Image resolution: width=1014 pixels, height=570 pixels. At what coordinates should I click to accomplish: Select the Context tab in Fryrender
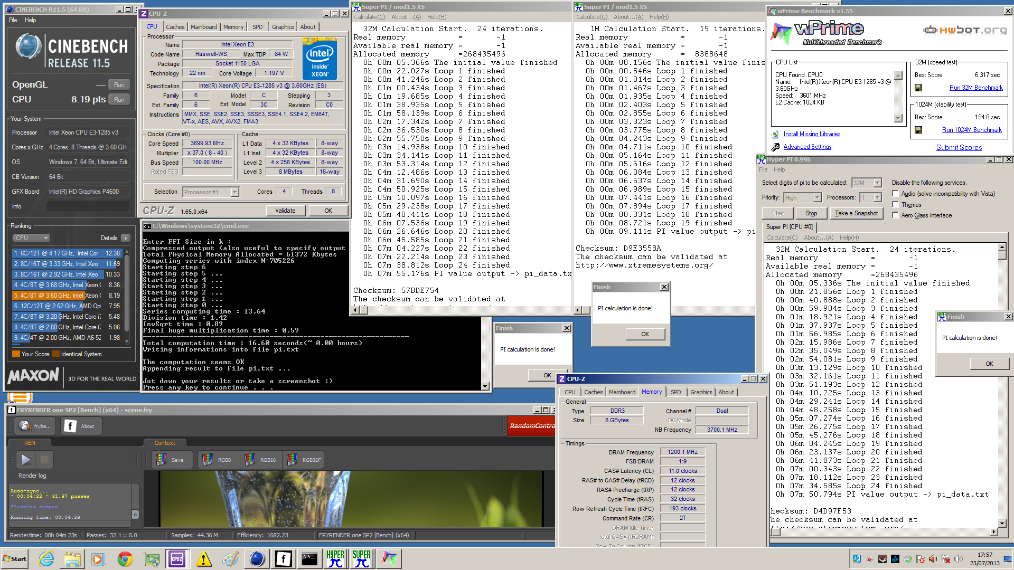[165, 443]
